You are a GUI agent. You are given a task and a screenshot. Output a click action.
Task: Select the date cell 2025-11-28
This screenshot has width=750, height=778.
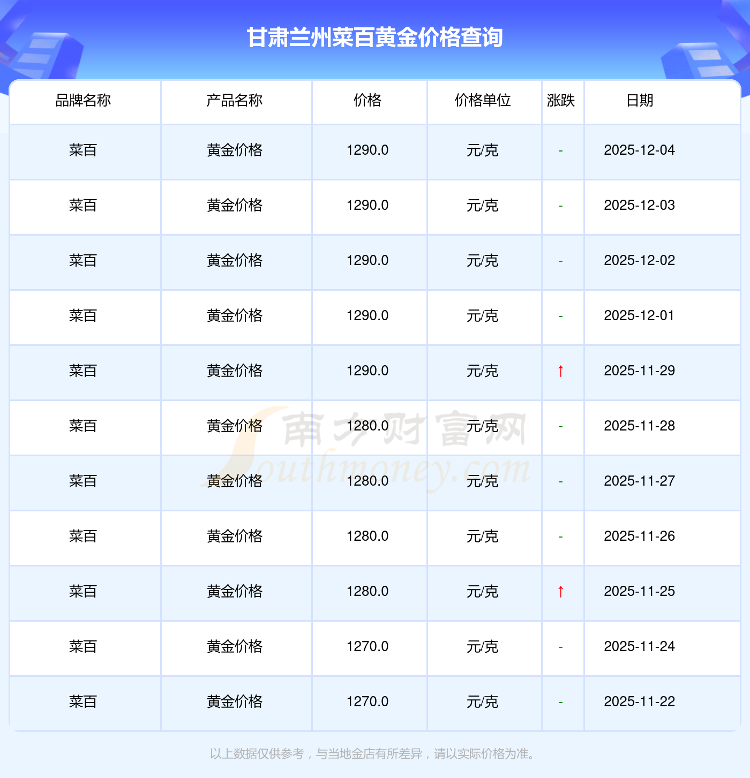640,426
